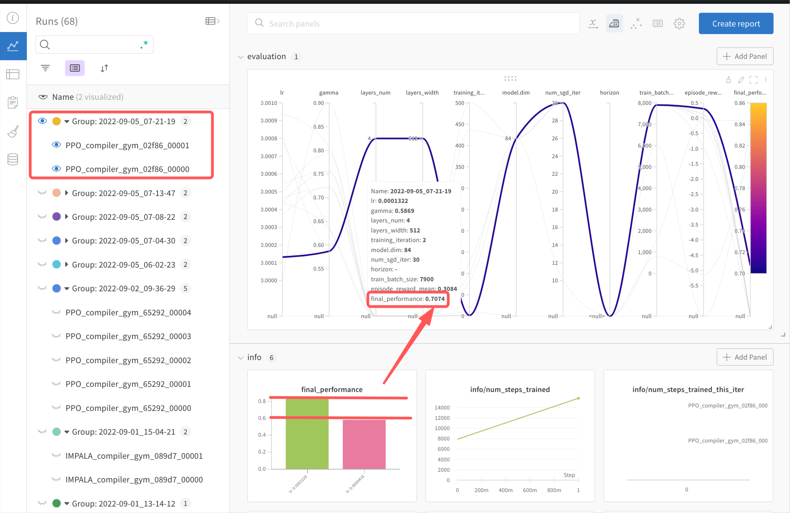Open the sweeps broom sidebar icon
Screen dimensions: 790x513
[13, 131]
